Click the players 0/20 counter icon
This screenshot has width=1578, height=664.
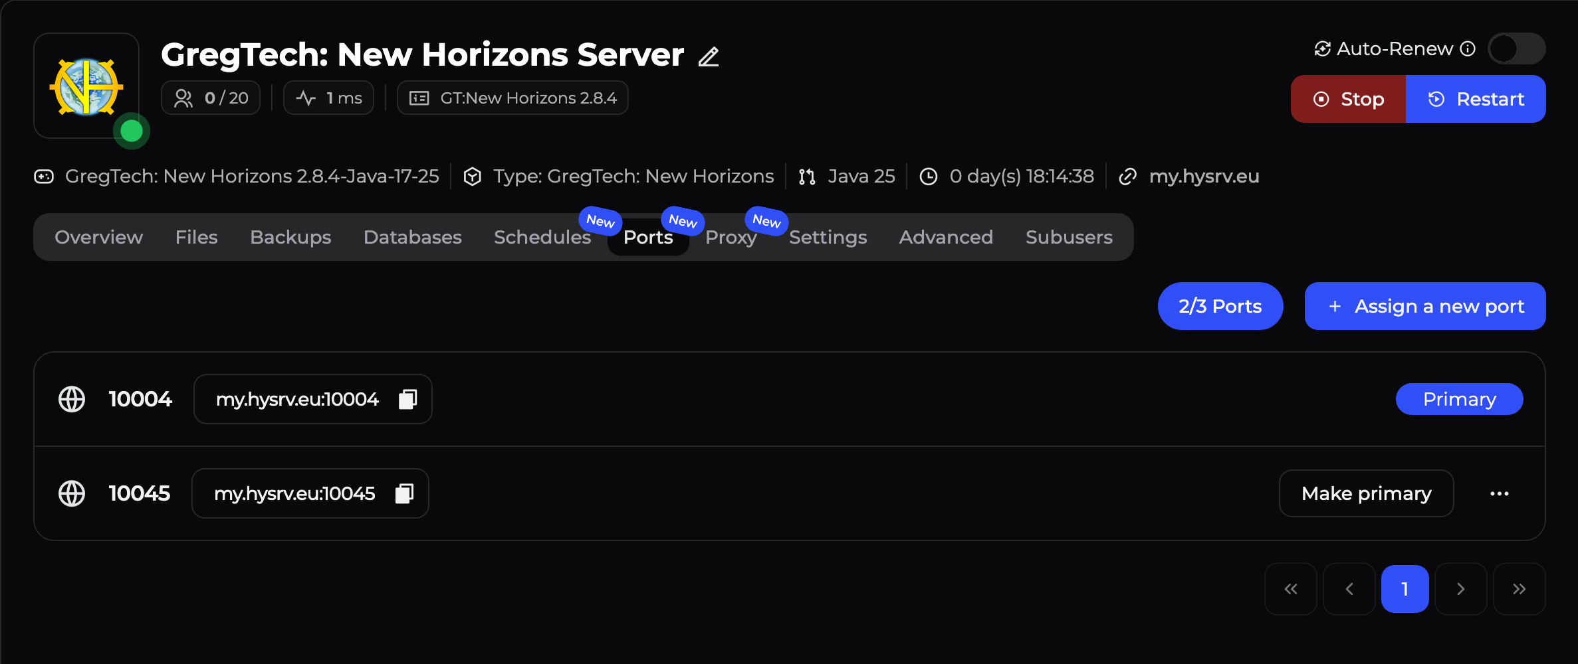pyautogui.click(x=183, y=98)
